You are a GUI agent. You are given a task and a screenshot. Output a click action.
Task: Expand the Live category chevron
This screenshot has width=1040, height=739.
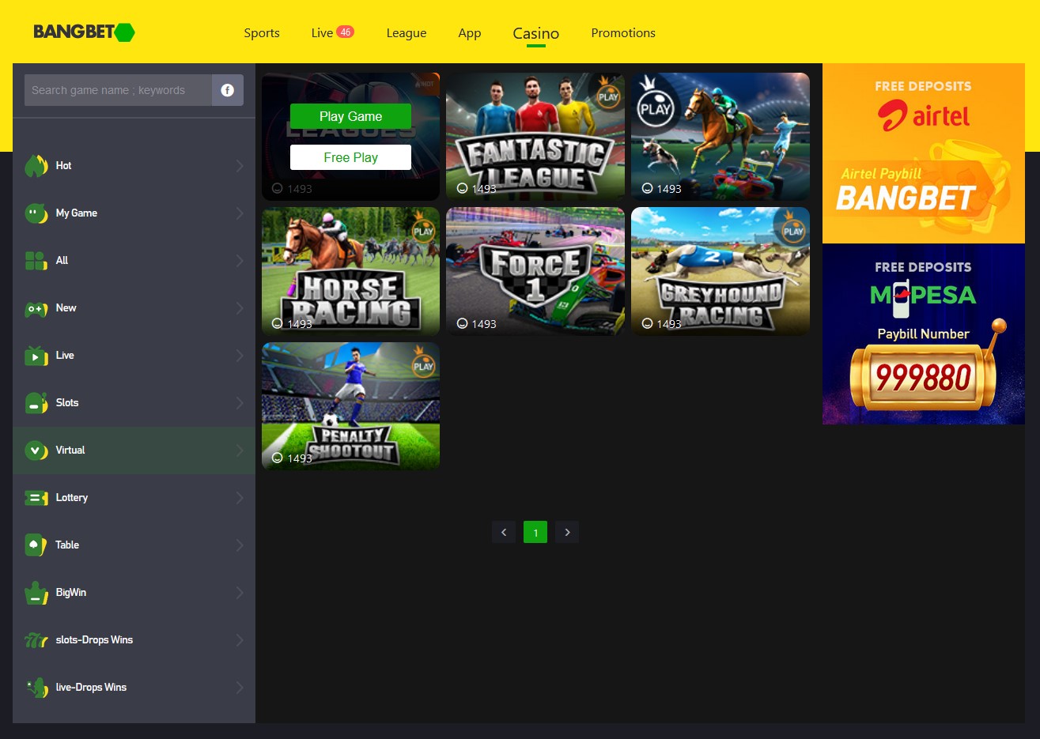(x=240, y=356)
